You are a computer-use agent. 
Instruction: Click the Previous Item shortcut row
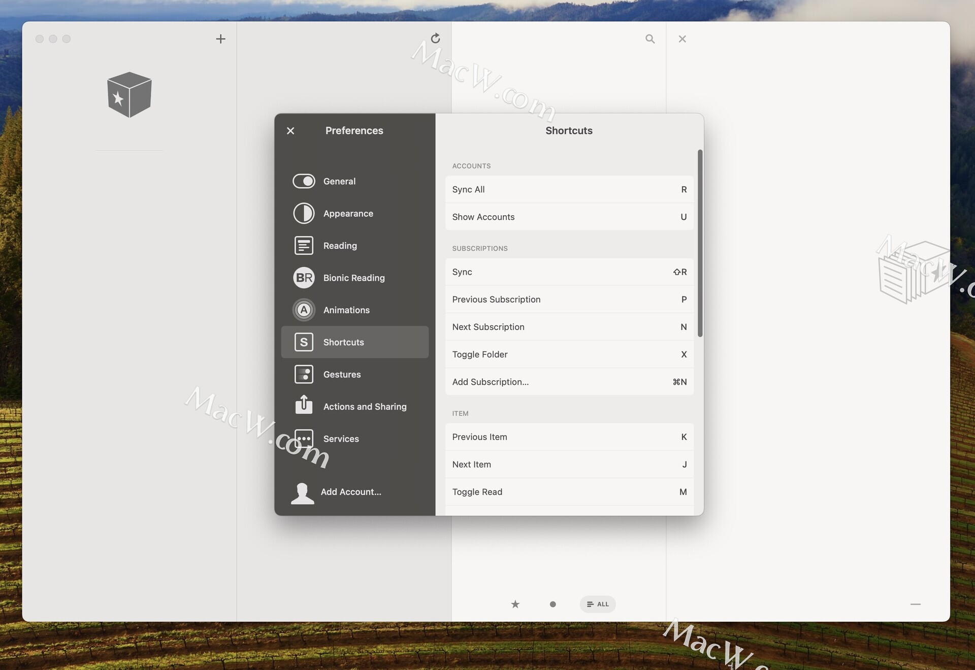click(x=569, y=437)
